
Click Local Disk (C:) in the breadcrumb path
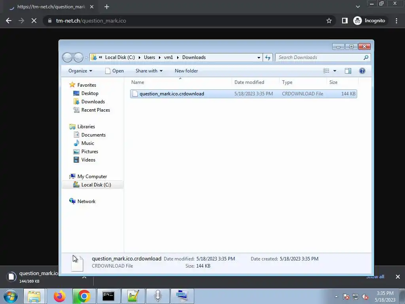(x=120, y=57)
